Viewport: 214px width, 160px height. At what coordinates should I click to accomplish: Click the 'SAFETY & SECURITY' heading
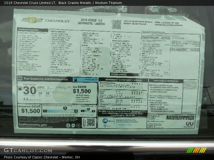point(58,31)
